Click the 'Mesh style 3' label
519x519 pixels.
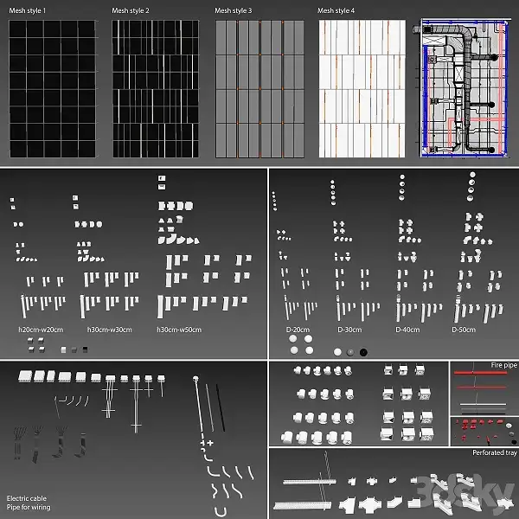coord(234,10)
